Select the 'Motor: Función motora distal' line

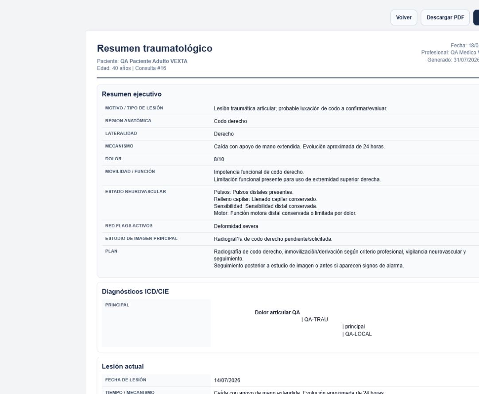coord(285,213)
